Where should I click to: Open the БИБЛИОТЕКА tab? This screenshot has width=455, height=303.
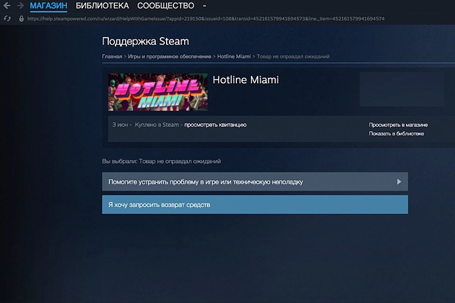(102, 6)
